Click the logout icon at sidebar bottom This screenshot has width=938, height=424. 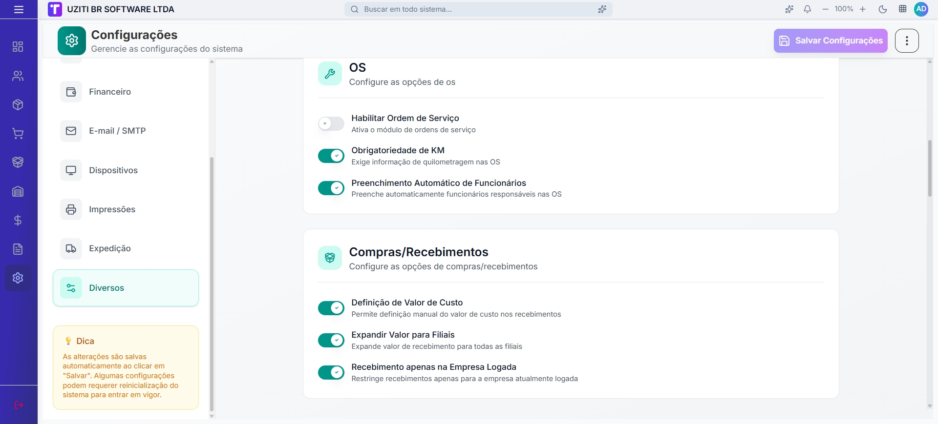(19, 405)
